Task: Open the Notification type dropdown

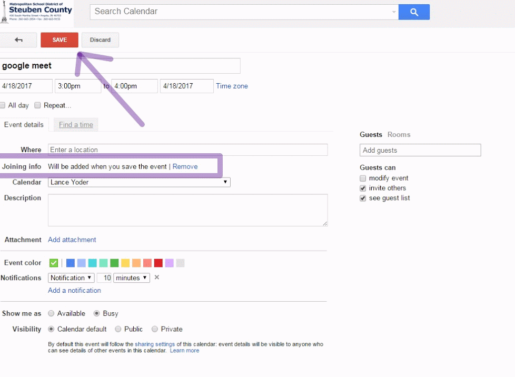Action: (x=71, y=278)
